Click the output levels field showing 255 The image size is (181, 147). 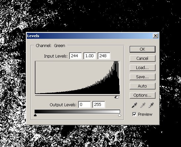click(99, 105)
